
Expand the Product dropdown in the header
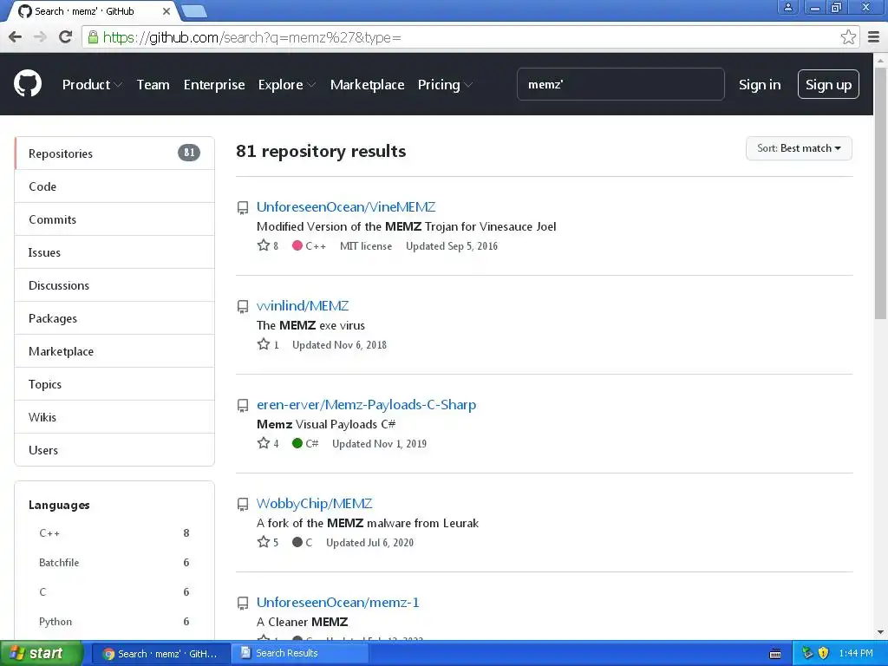click(x=92, y=84)
